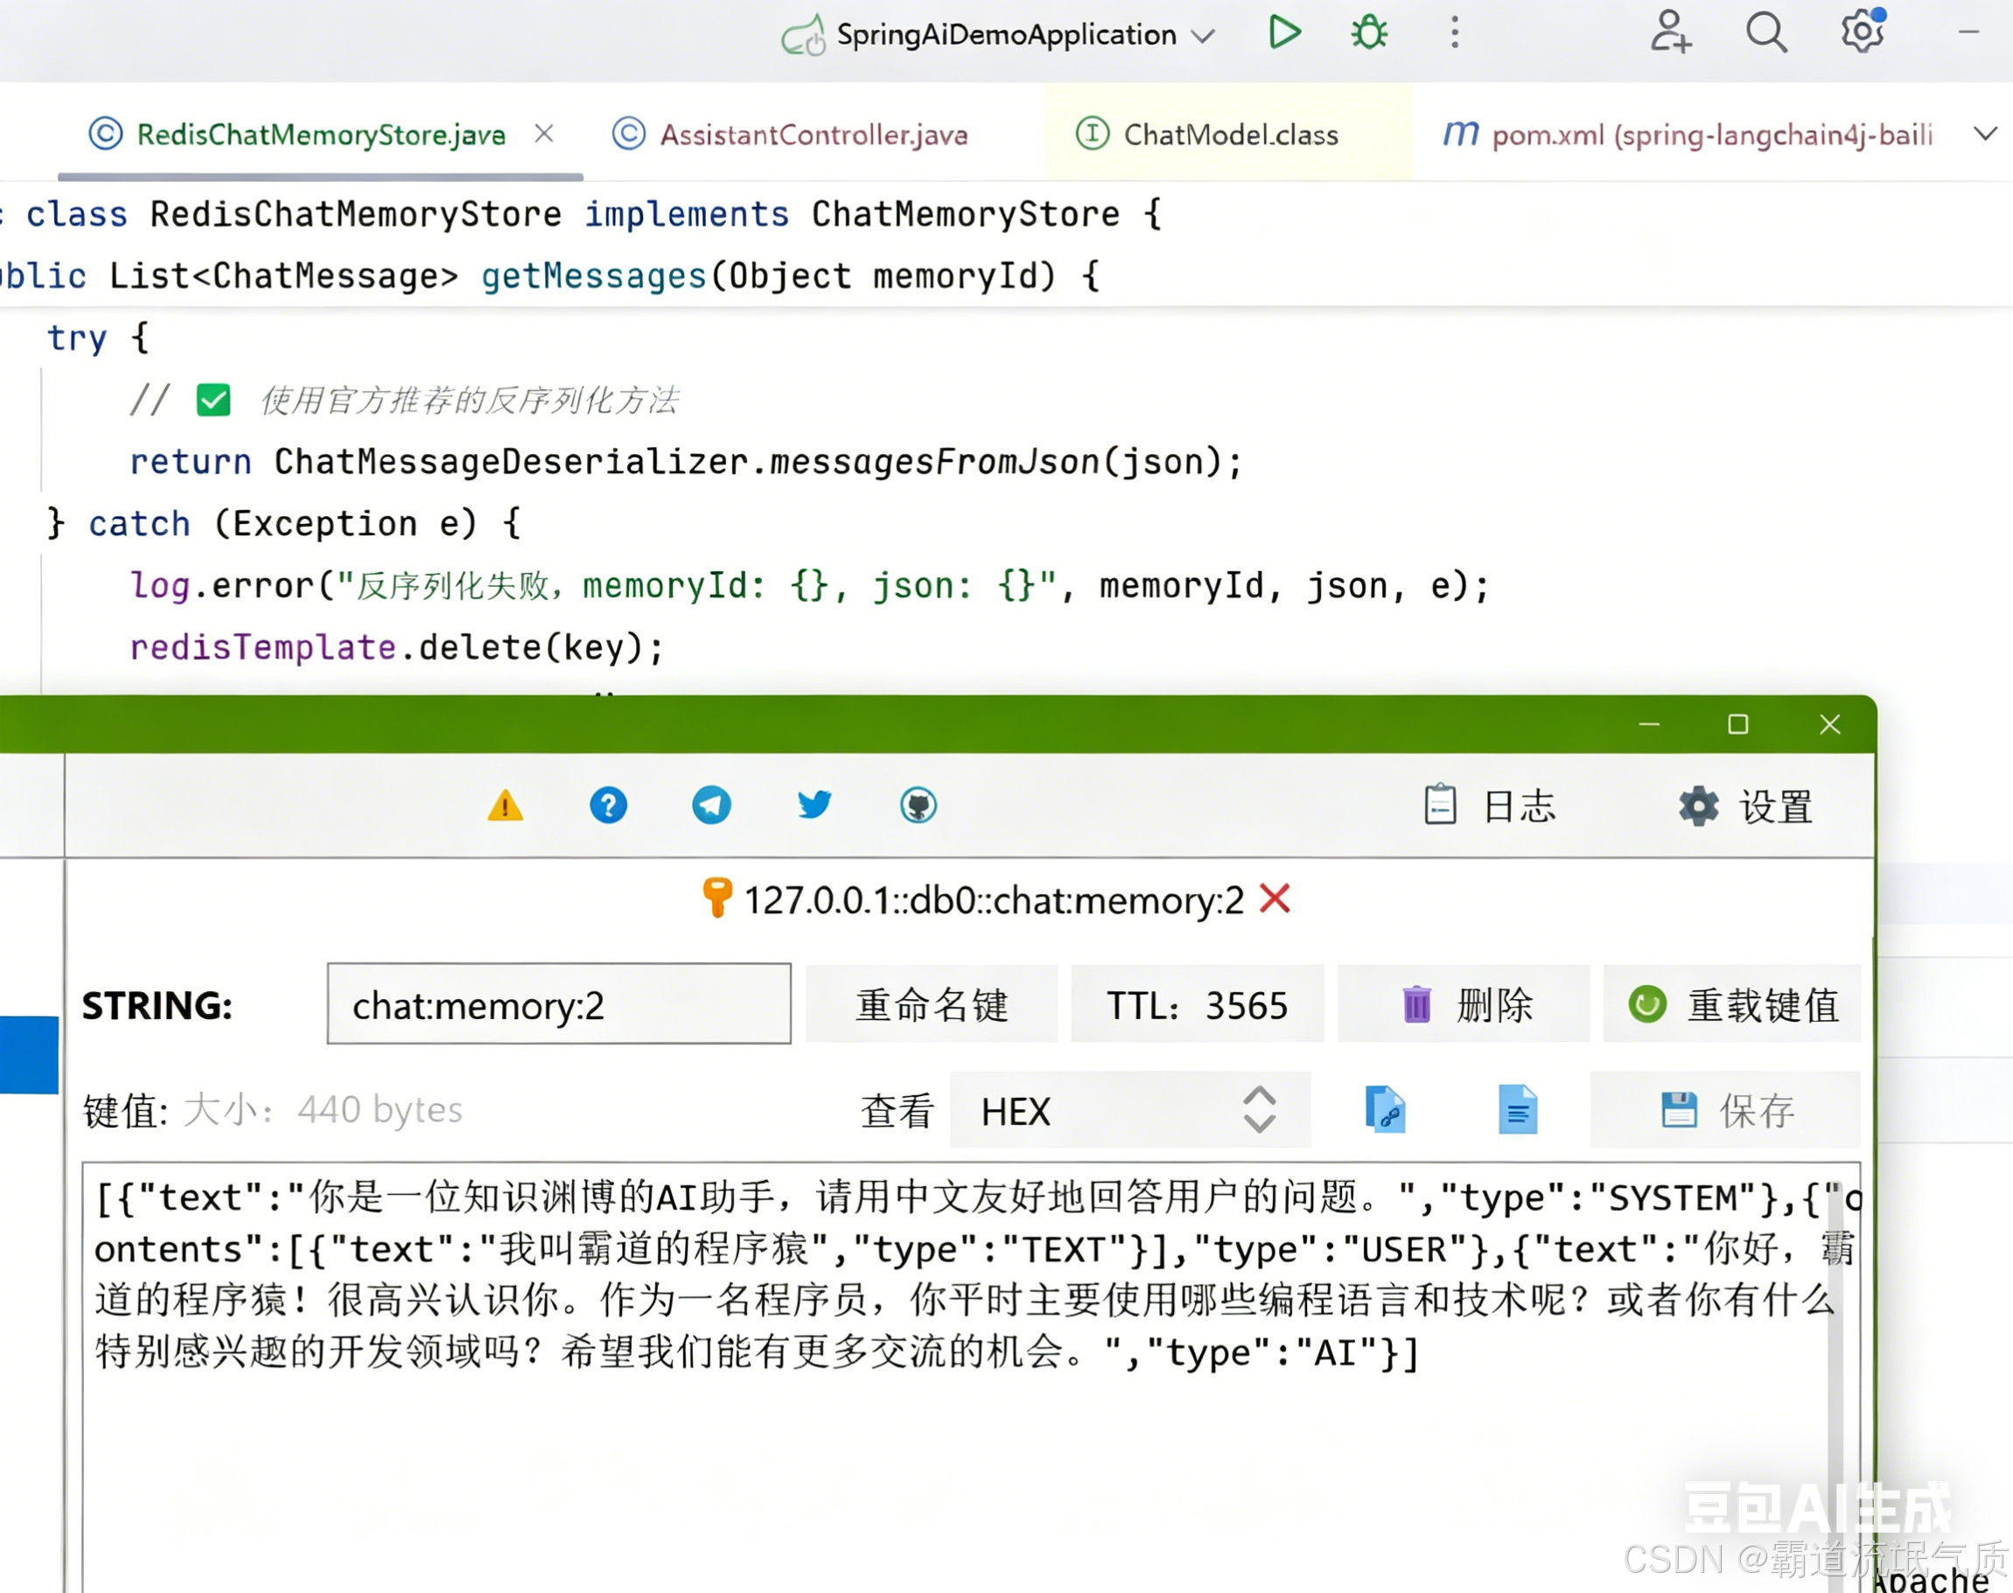Click the Twitter bird icon

click(814, 804)
